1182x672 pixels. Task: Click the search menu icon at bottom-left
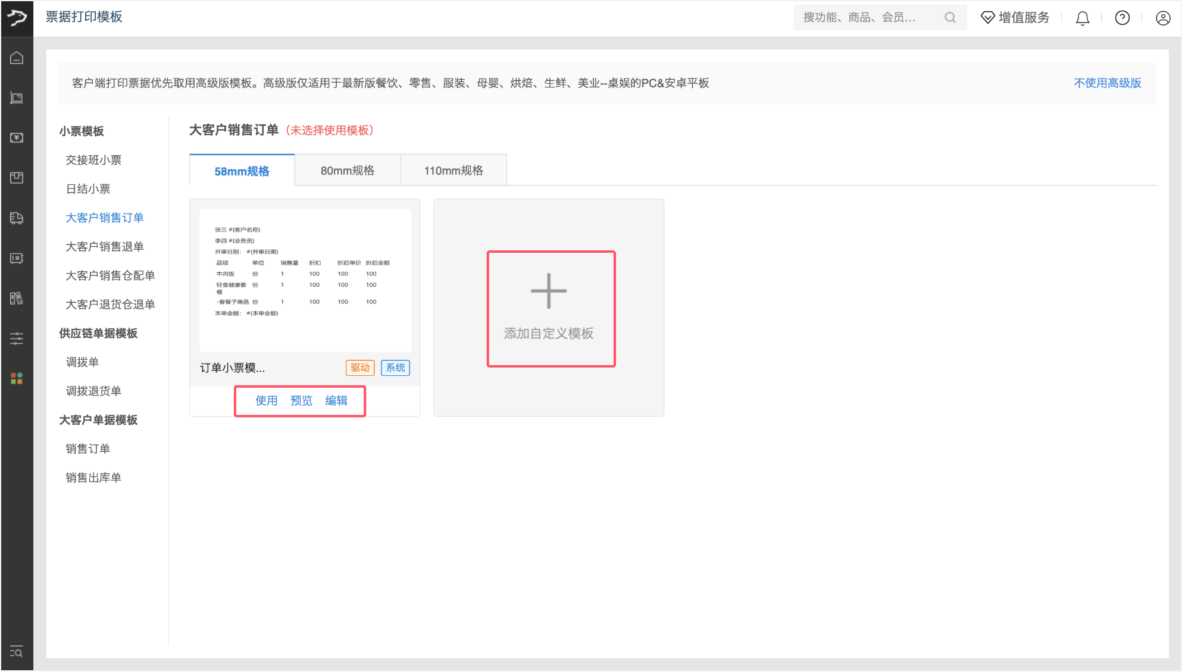point(17,652)
